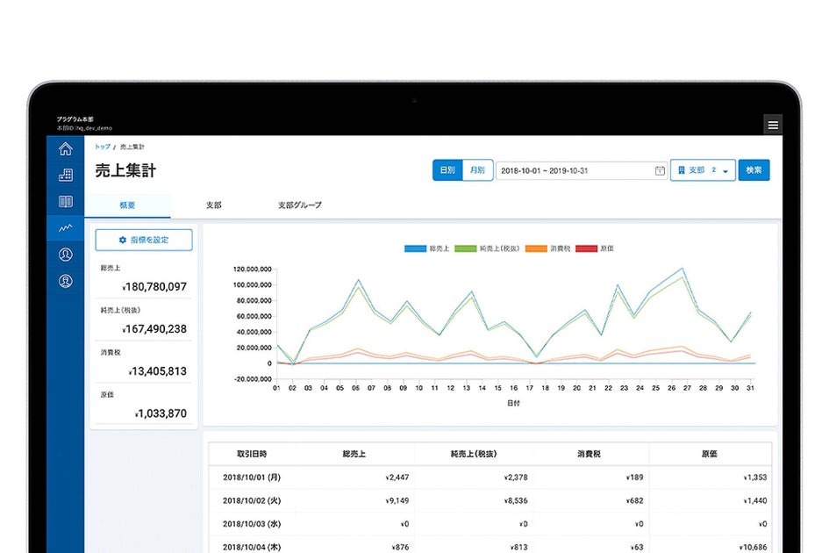Click the date range input 2018-10-01 ~ 2019-10-31

coord(581,170)
